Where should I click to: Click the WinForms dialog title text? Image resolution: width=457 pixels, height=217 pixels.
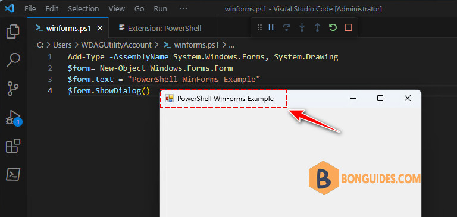coord(226,99)
